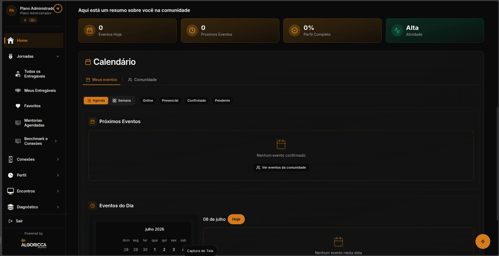Click the Home house icon
499x256 pixels.
coord(11,41)
